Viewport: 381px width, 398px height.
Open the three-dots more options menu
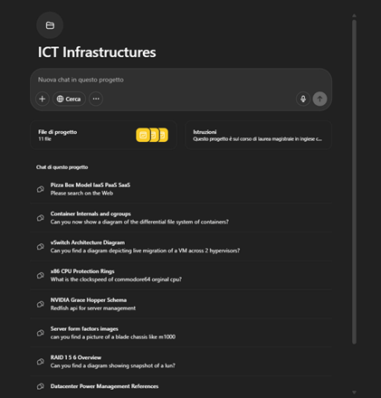coord(96,99)
